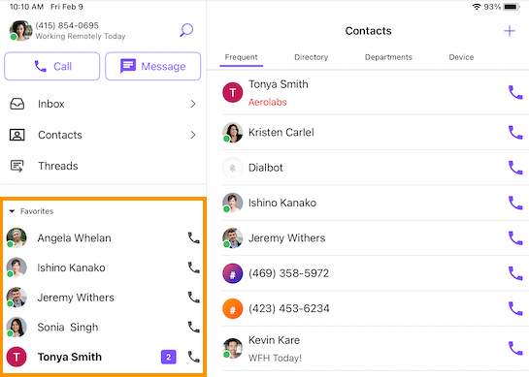The width and height of the screenshot is (529, 377).
Task: Call Dialbot via phone icon
Action: point(515,168)
